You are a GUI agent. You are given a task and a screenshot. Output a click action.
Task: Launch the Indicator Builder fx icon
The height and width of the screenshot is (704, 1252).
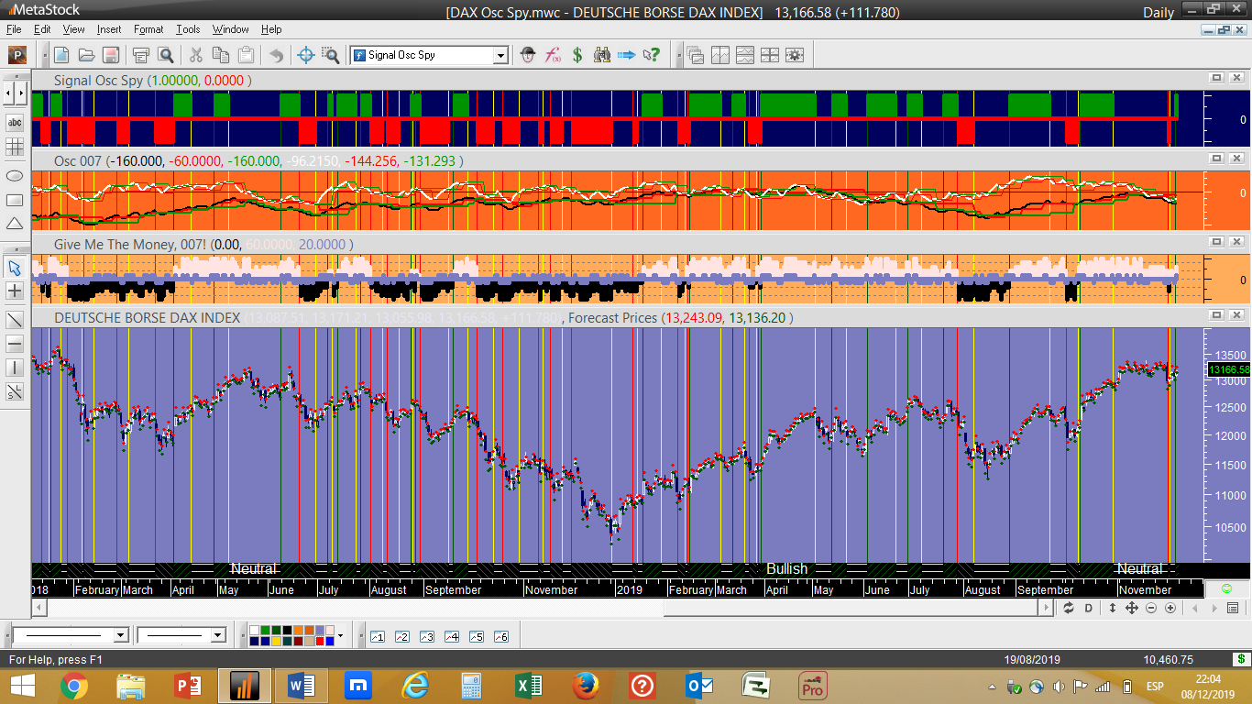(553, 55)
